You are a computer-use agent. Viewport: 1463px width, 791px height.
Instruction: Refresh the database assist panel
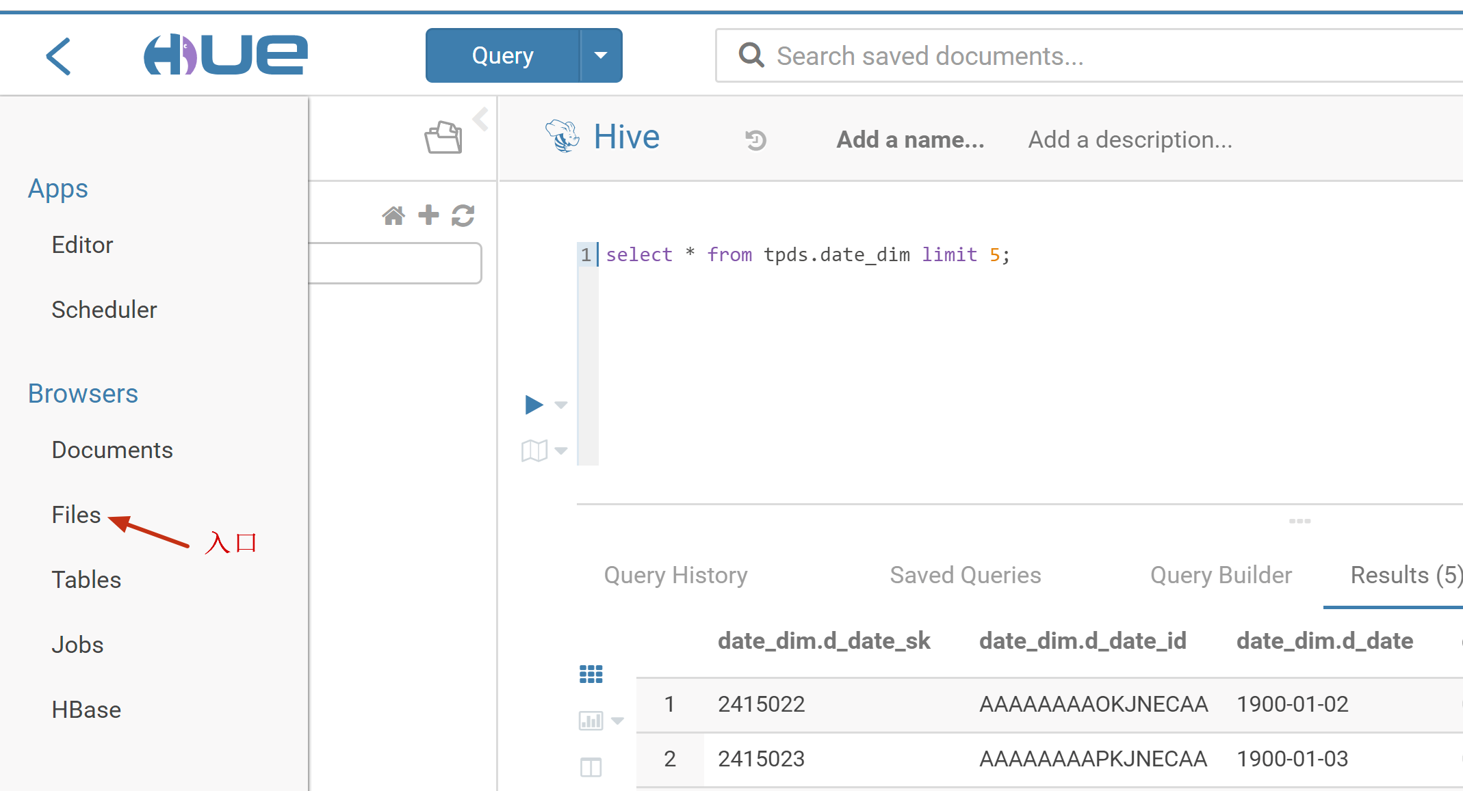(463, 215)
